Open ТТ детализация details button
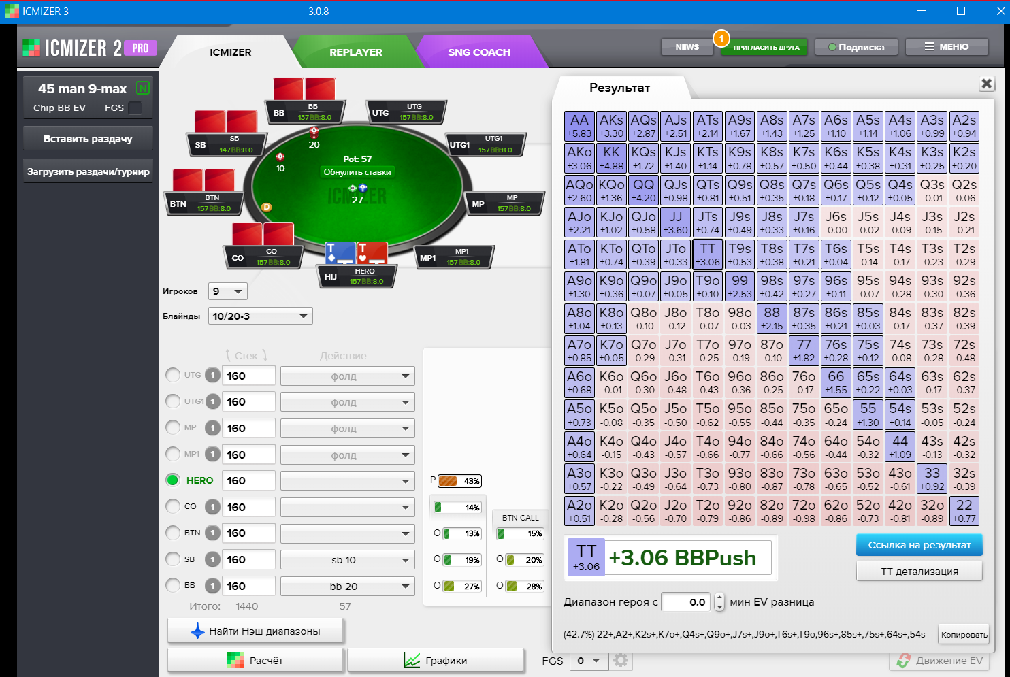This screenshot has height=677, width=1010. point(919,572)
